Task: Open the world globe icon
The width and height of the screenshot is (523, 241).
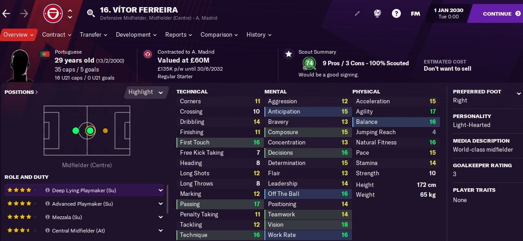Action: coord(377,13)
